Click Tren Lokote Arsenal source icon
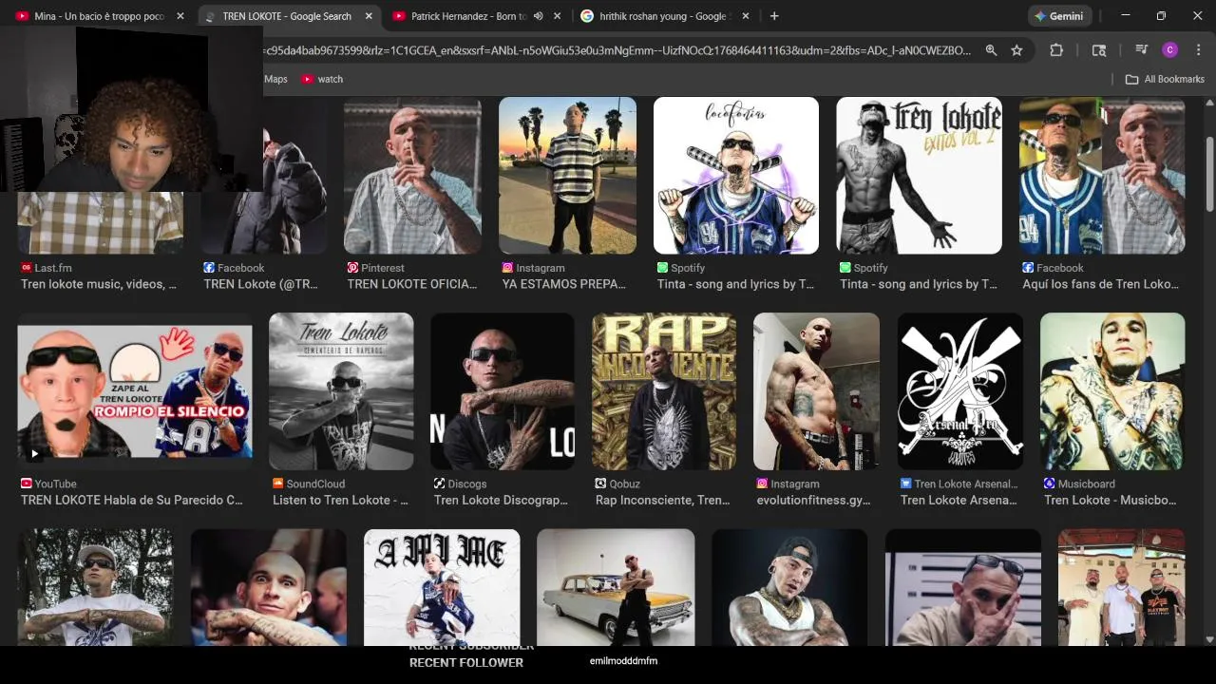The width and height of the screenshot is (1216, 684). (x=906, y=484)
